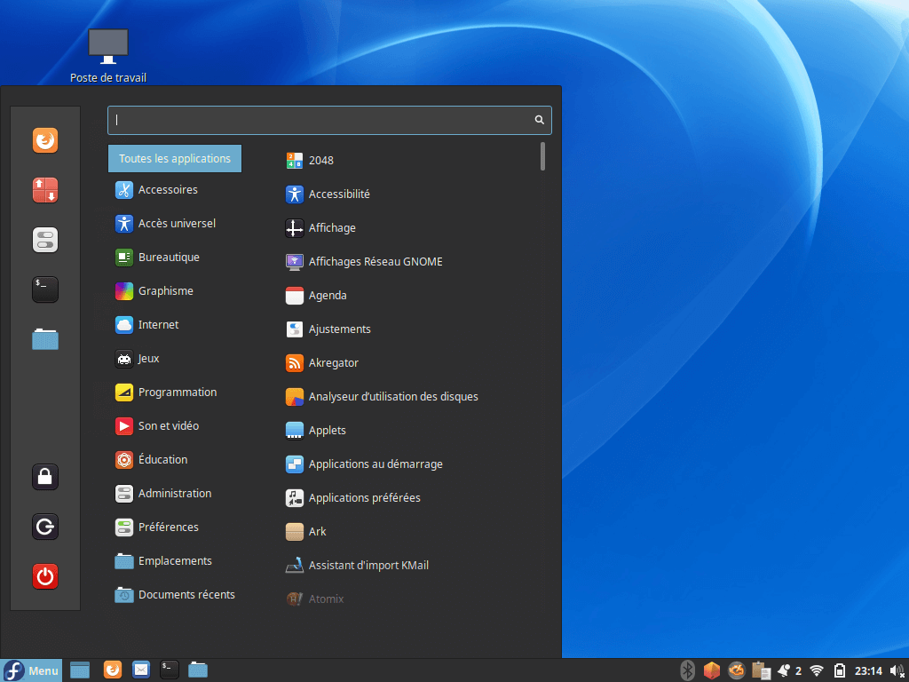Open files folder from the panel
909x682 pixels.
[198, 670]
